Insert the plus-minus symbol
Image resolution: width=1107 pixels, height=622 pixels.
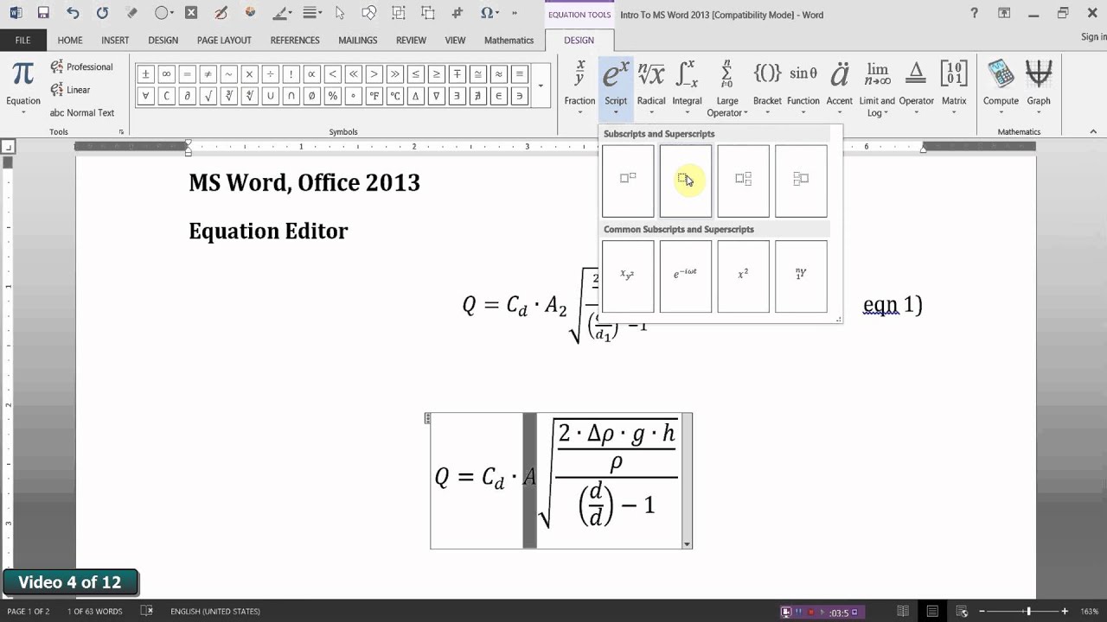click(145, 74)
